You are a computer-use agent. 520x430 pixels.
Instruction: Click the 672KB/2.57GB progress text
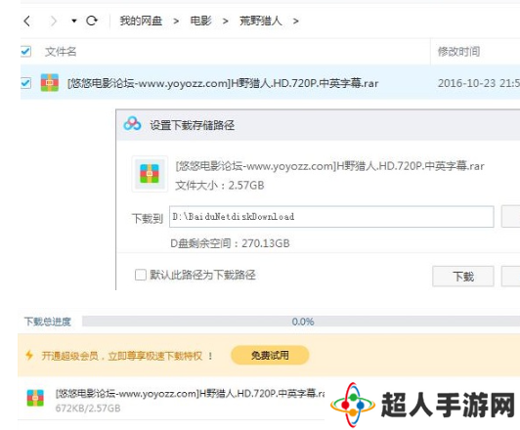tap(88, 408)
